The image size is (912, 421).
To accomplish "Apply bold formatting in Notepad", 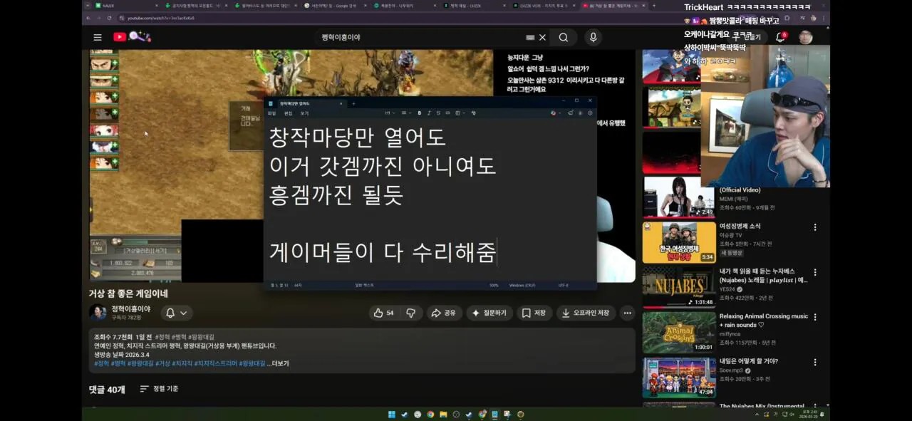I will [x=419, y=113].
